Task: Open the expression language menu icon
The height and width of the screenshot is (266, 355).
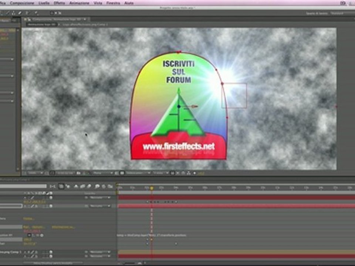Action: 42,235
